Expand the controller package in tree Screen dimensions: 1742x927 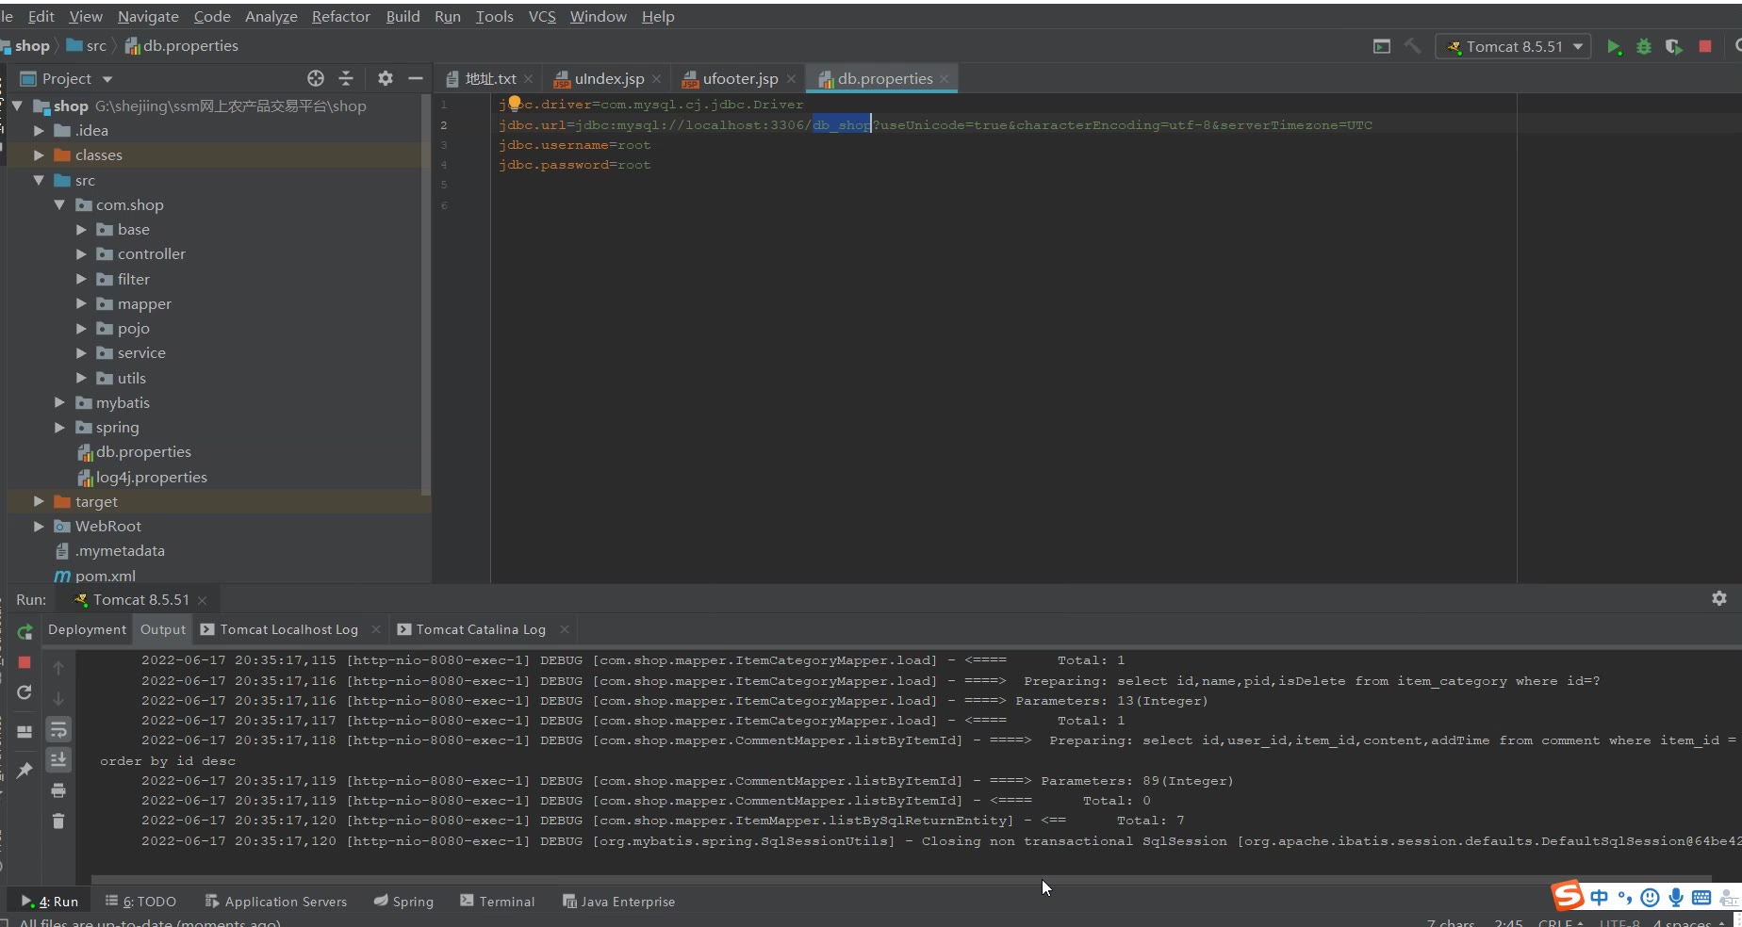(x=81, y=254)
